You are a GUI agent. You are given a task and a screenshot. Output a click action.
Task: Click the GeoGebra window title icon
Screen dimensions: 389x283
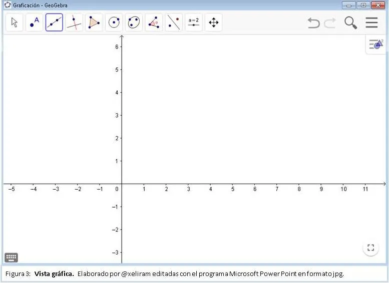pos(8,4)
